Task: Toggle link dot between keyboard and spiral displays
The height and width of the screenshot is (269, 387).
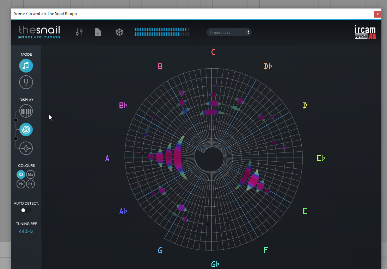Action: point(16,120)
